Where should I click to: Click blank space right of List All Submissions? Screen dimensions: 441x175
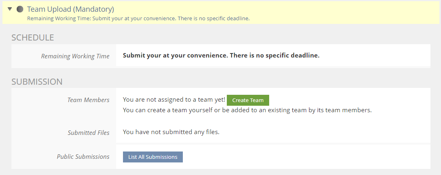click(x=305, y=157)
